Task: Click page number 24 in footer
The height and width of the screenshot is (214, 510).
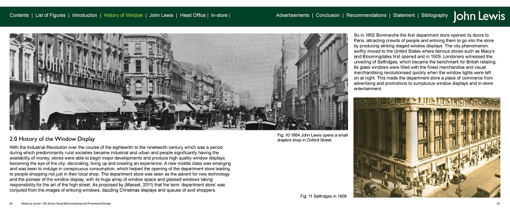Action: coord(11,203)
